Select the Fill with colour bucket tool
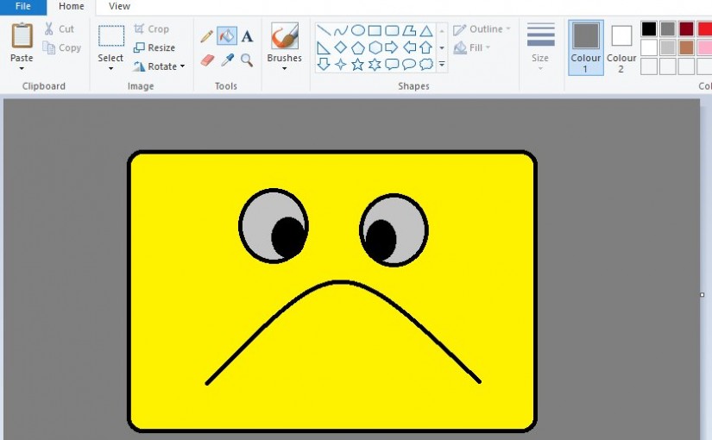 pyautogui.click(x=227, y=36)
